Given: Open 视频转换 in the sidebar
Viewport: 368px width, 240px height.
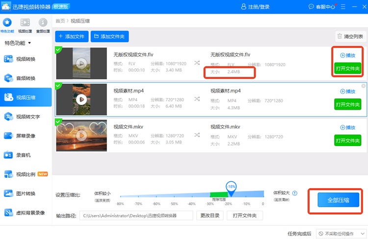Looking at the screenshot, I should tap(26, 59).
